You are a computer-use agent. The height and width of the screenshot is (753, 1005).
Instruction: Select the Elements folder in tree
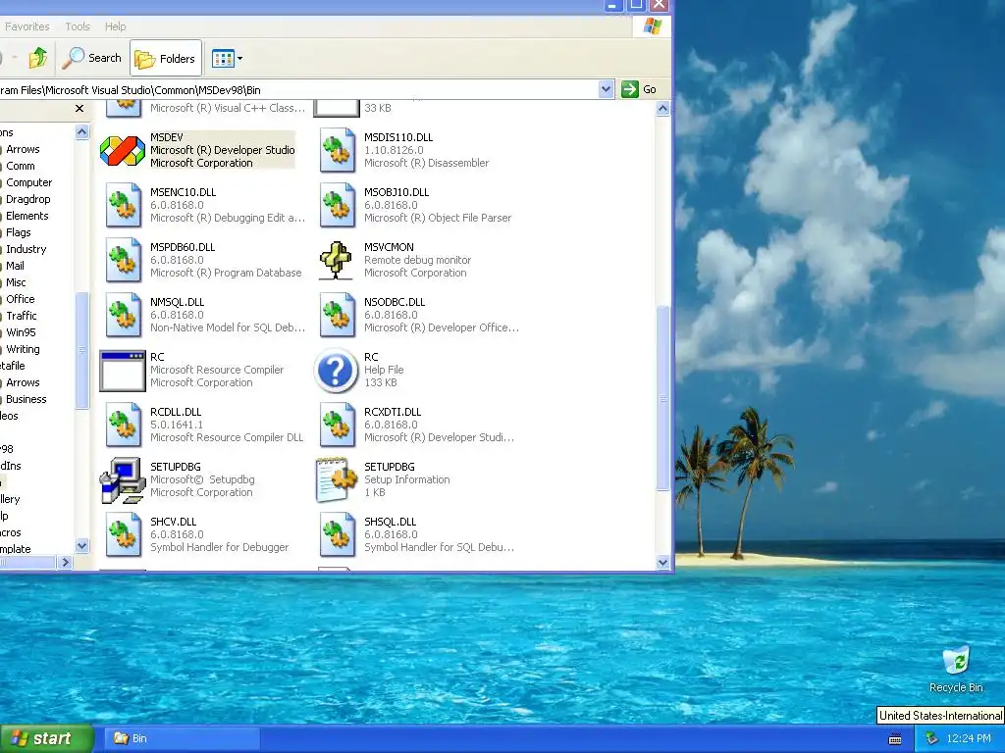26,216
